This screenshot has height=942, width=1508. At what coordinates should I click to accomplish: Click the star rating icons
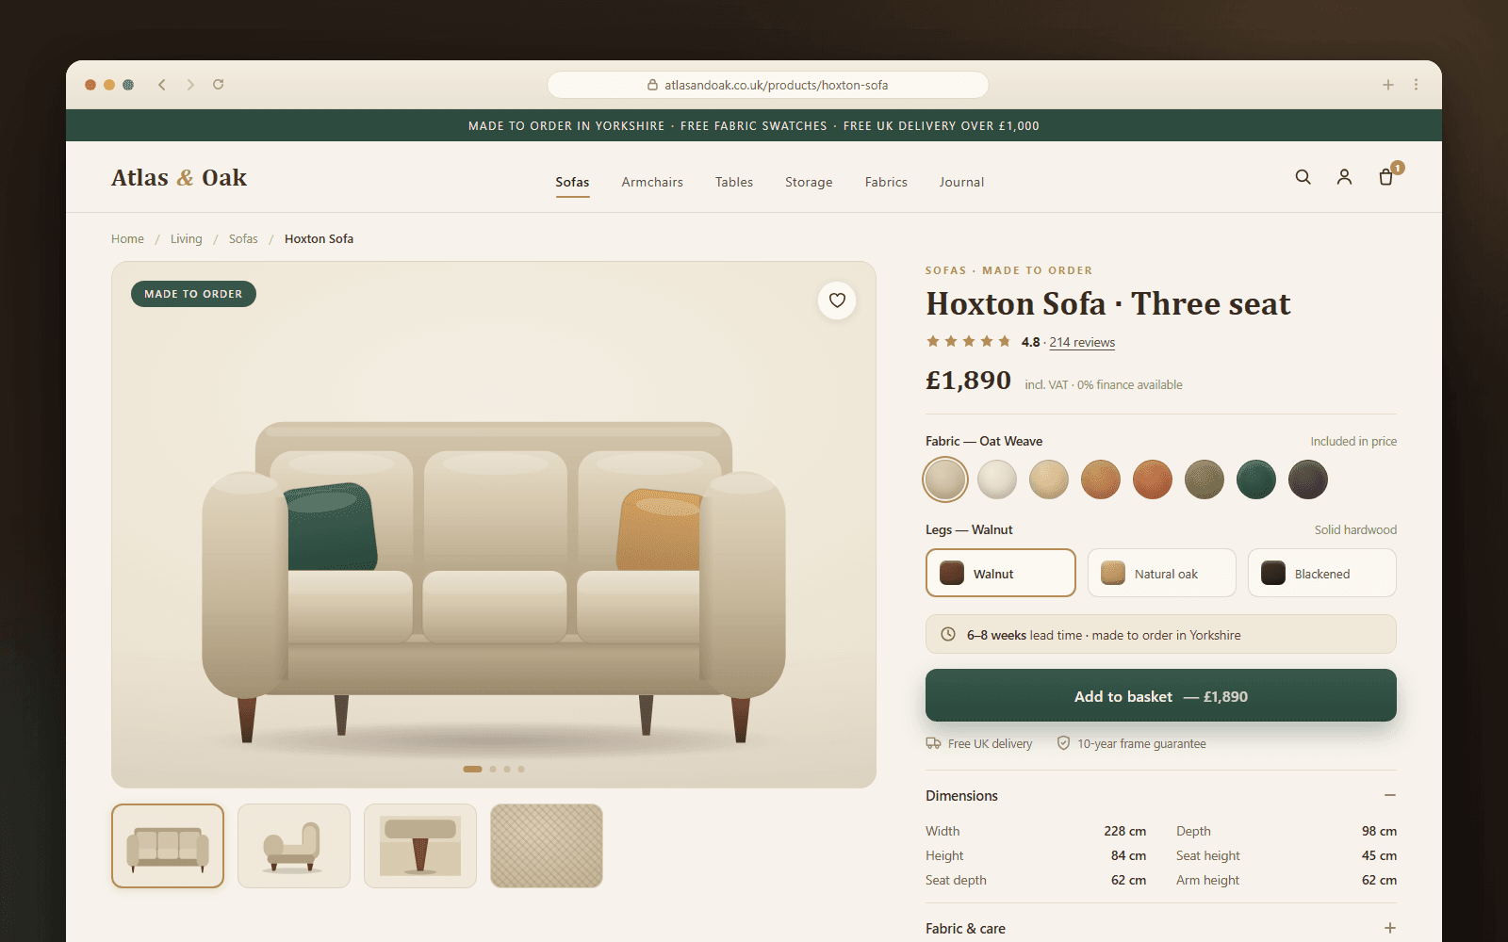pos(968,341)
